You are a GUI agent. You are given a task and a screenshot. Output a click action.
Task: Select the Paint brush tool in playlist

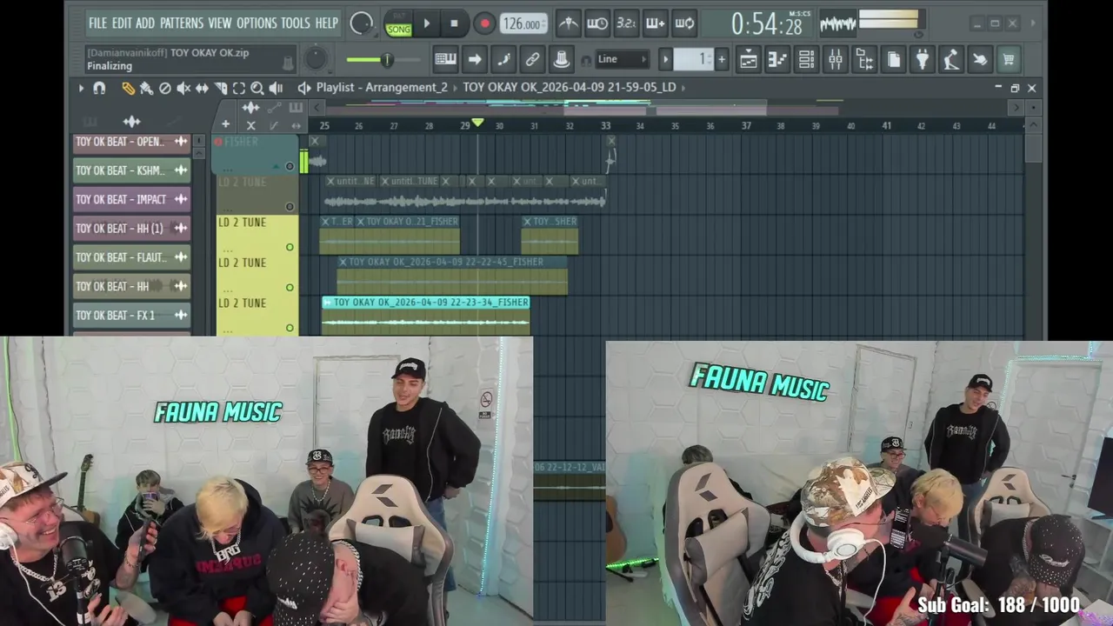point(146,88)
